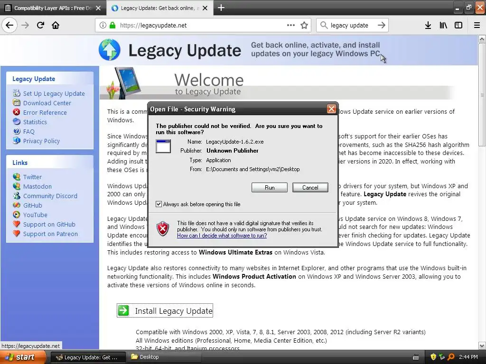
Task: Click the green padlock security icon
Action: click(112, 26)
